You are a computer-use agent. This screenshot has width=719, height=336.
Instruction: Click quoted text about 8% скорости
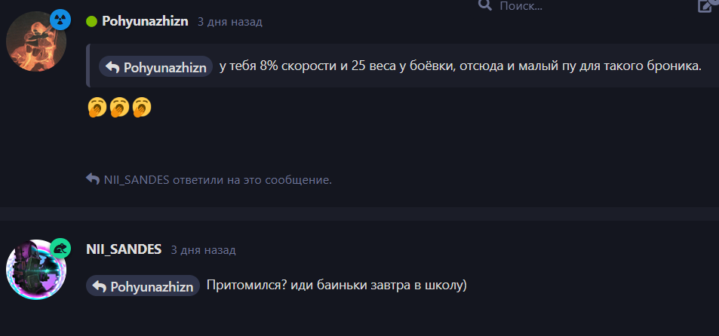pos(460,66)
